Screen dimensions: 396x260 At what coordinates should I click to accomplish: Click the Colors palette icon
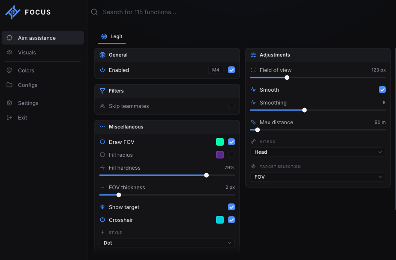coord(9,70)
